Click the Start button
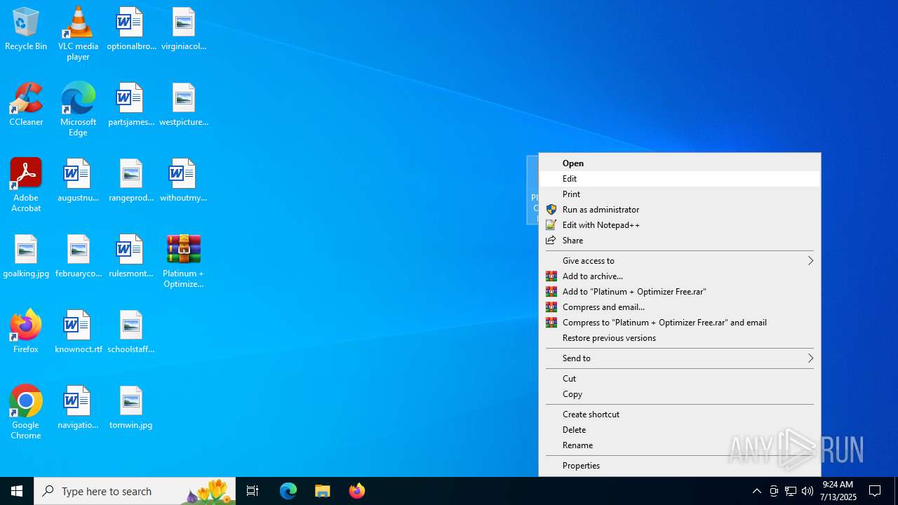Screen dimensions: 898x505 pos(17,491)
